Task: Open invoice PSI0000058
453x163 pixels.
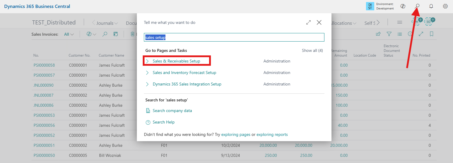Action: click(x=44, y=65)
